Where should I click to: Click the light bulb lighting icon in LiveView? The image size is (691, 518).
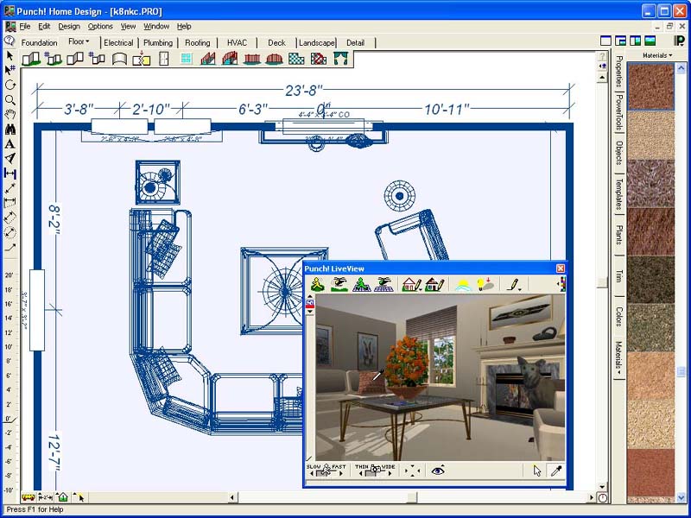[485, 285]
